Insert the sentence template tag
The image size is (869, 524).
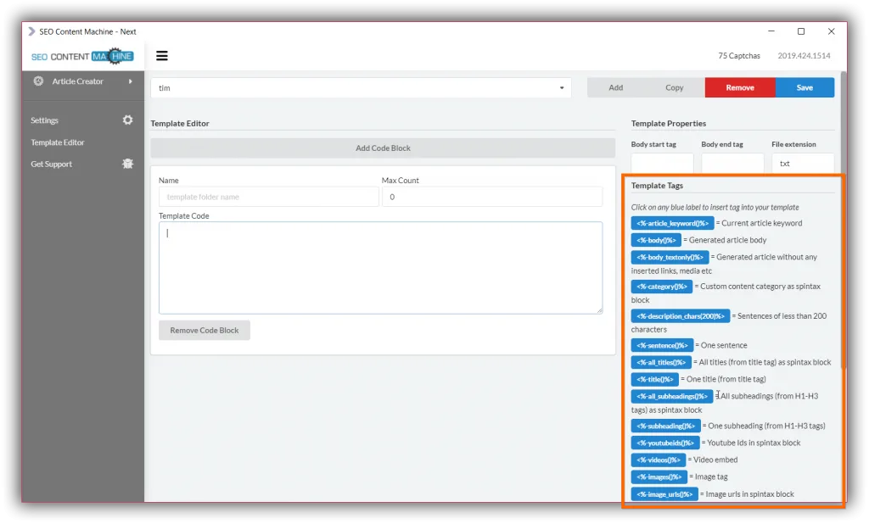pos(662,345)
